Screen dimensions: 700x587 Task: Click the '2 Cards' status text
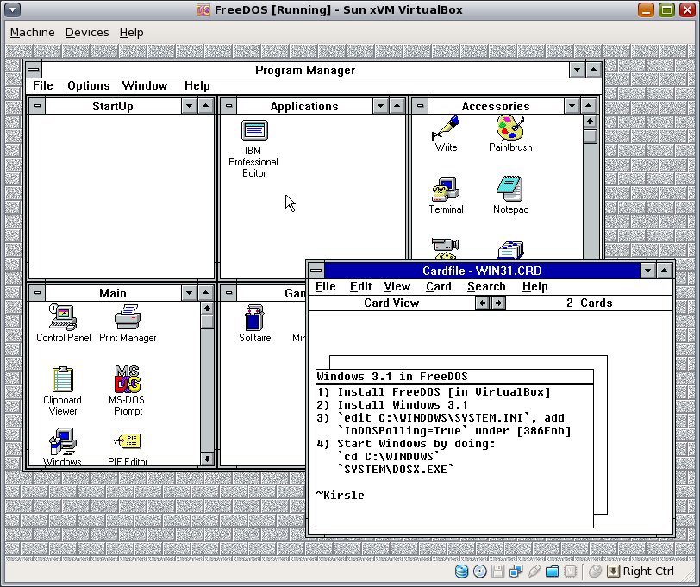click(x=590, y=303)
